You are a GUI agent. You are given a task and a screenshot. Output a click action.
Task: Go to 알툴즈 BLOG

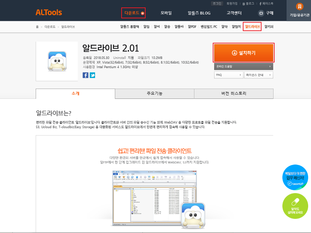click(199, 13)
